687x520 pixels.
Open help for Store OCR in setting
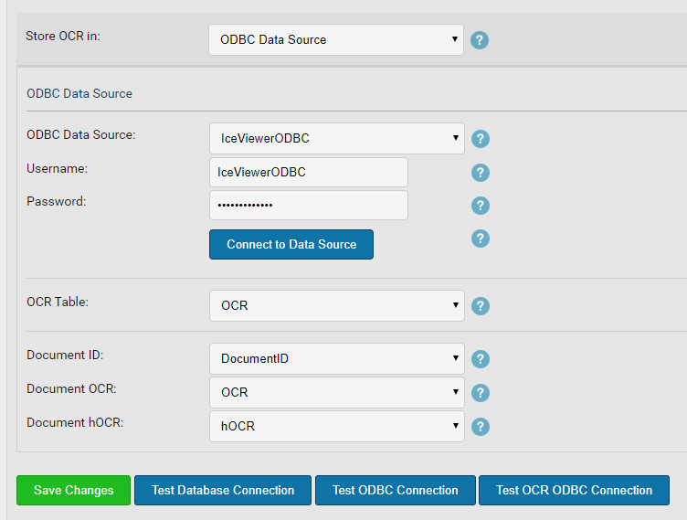pyautogui.click(x=480, y=40)
